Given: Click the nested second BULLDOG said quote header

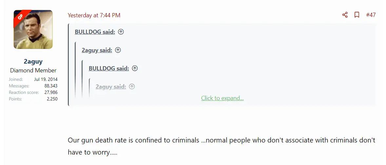Looking at the screenshot, I should [108, 68].
